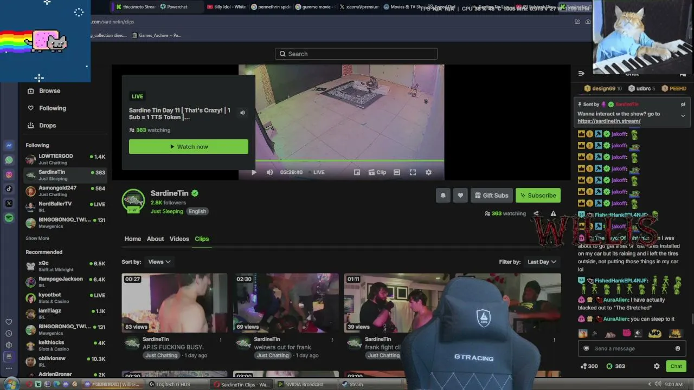Switch to the Home tab
Screen dimensions: 694x390
[x=133, y=239]
